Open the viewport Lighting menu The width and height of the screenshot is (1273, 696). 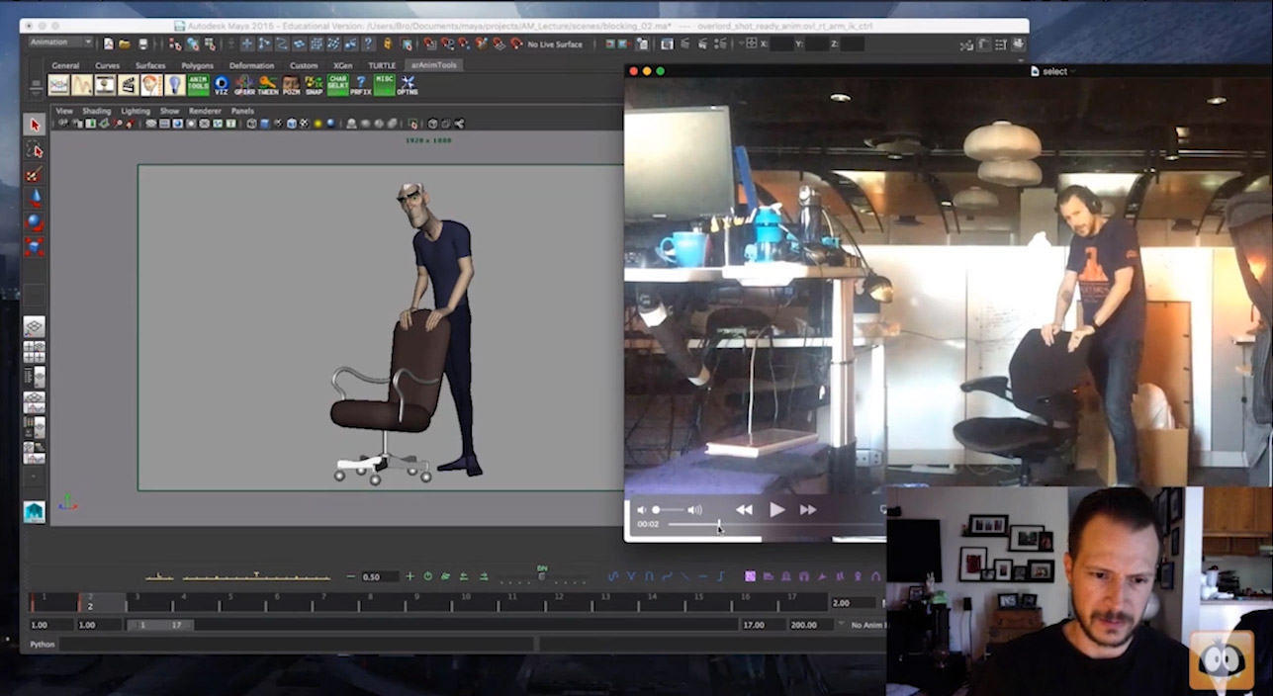click(135, 111)
